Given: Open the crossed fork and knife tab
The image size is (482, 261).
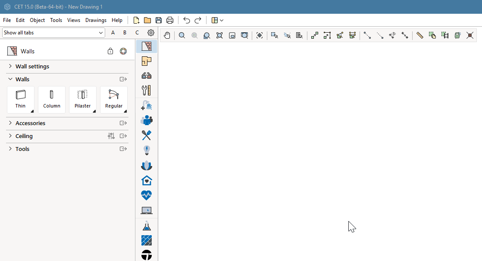Looking at the screenshot, I should point(147,135).
